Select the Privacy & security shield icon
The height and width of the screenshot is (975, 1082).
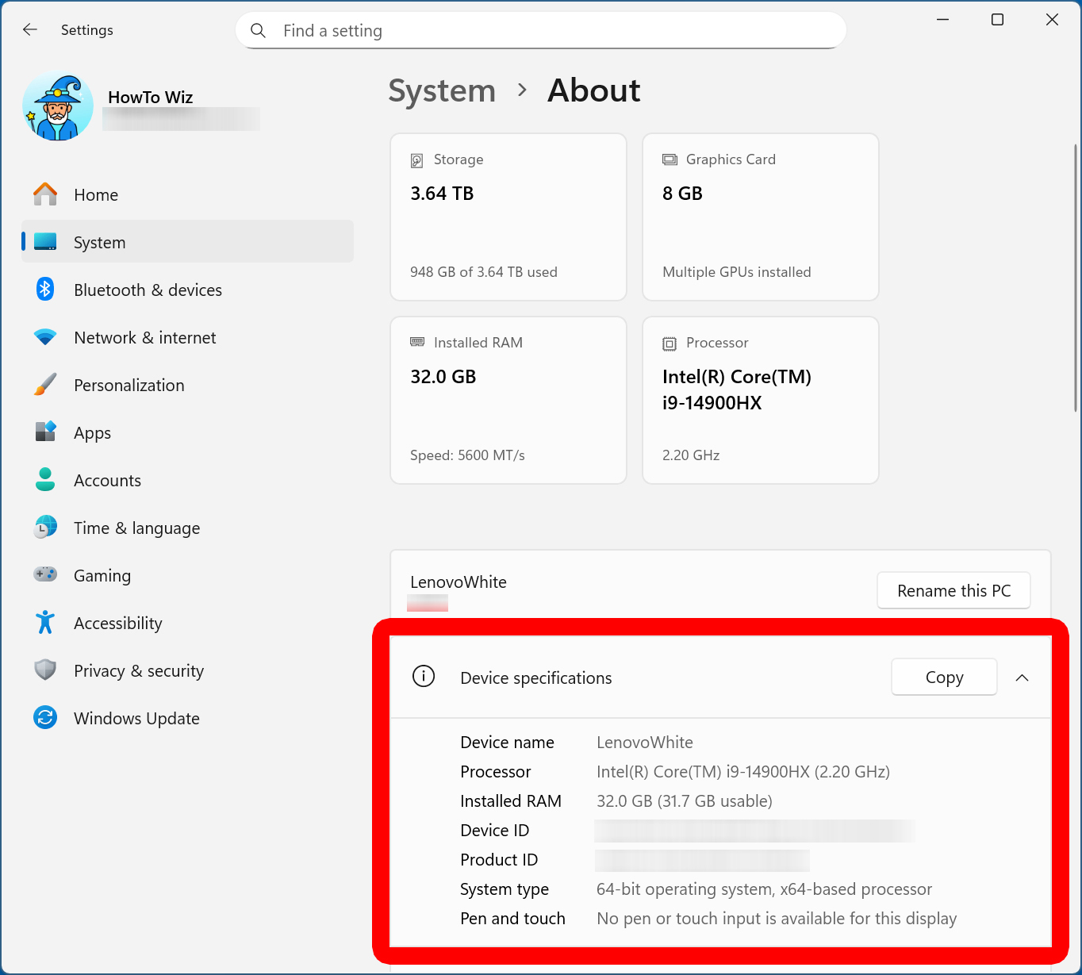(x=45, y=670)
